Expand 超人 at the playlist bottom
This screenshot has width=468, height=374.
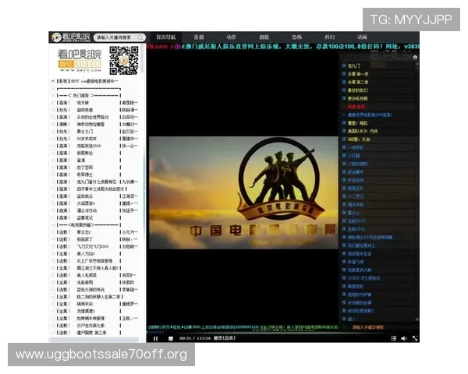tap(344, 319)
